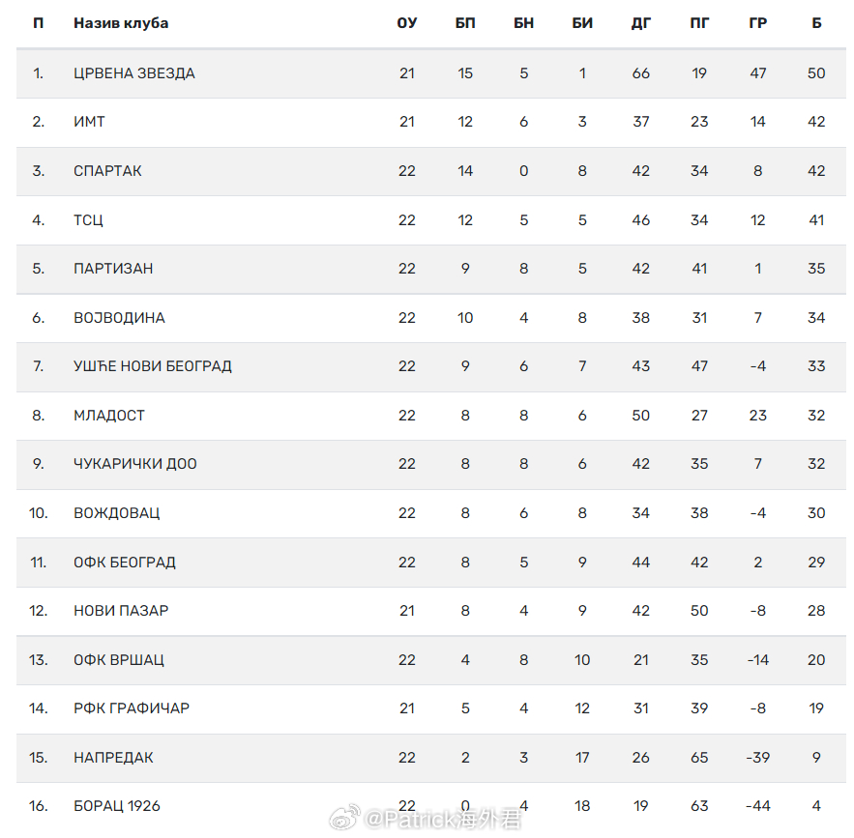Open СПАРТАК team entry
This screenshot has height=838, width=854.
107,171
